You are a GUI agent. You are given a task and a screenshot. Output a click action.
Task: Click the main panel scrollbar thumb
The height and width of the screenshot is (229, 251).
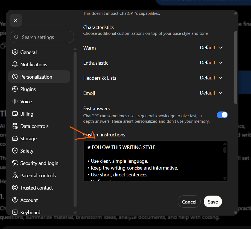click(x=236, y=67)
